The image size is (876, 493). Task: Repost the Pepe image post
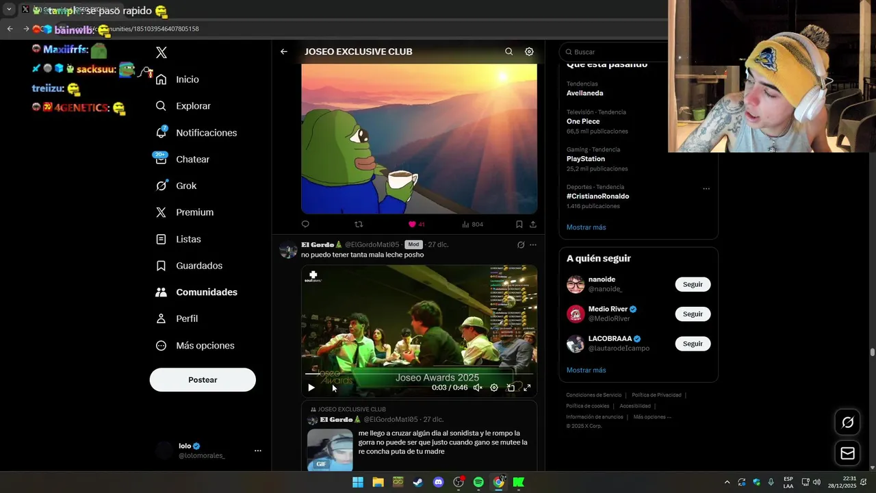pos(359,224)
